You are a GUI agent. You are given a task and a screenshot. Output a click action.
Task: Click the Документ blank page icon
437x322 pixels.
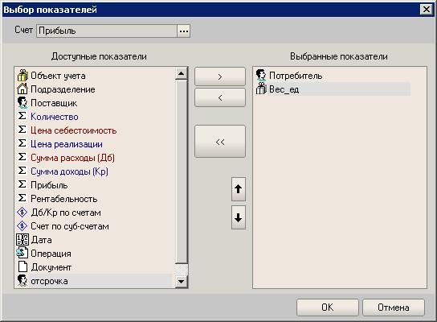coord(22,266)
